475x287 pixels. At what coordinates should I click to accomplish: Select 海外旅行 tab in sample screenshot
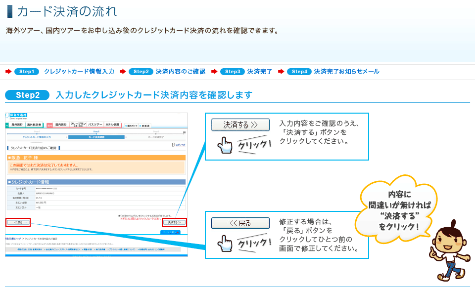click(x=17, y=124)
